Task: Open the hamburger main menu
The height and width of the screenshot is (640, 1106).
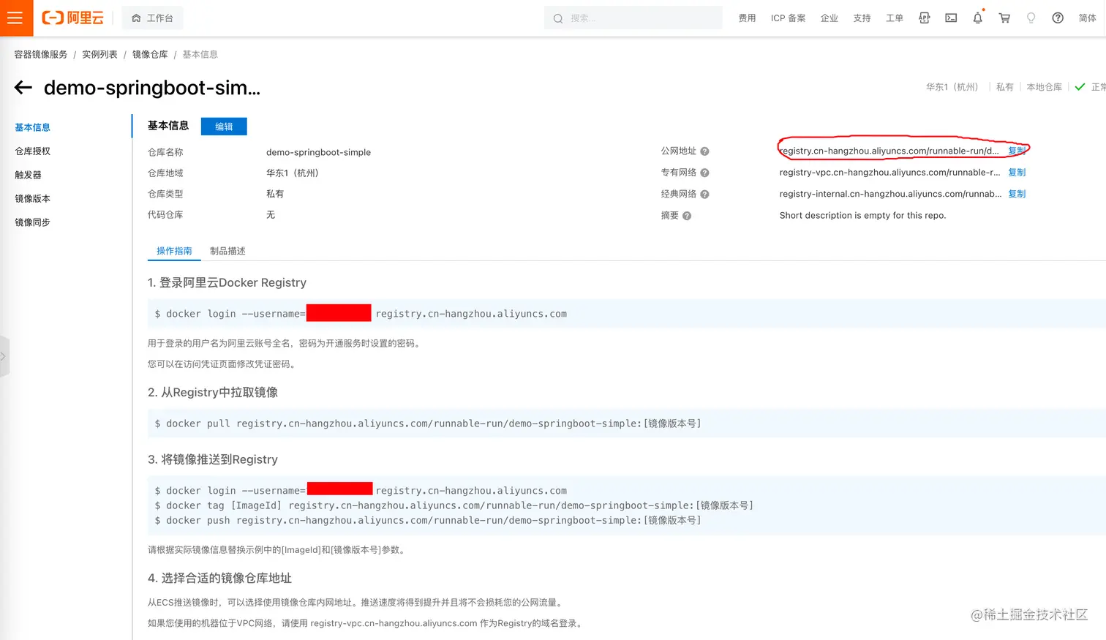Action: click(15, 18)
